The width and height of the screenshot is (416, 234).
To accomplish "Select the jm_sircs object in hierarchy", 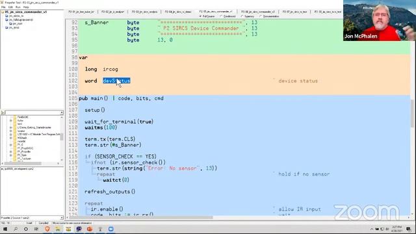I will click(x=14, y=16).
